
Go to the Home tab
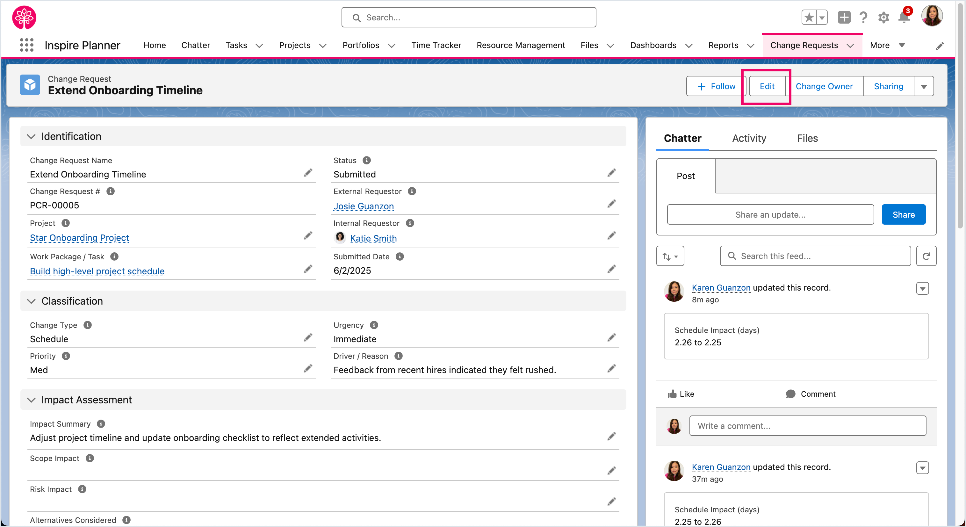tap(155, 45)
